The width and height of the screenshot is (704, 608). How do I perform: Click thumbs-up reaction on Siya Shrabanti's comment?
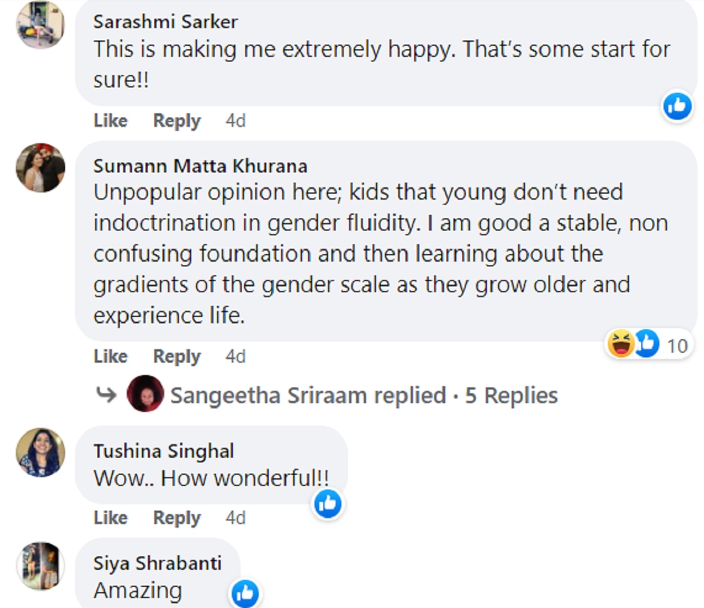point(245,593)
